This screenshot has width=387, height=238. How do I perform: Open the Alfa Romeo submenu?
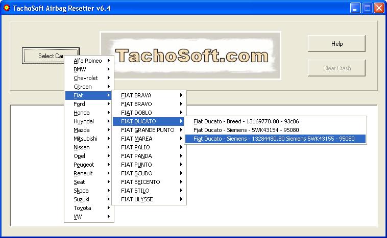tap(88, 61)
